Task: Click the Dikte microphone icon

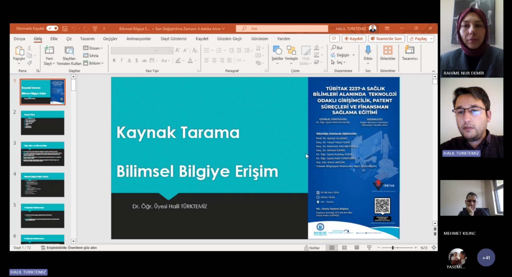Action: point(368,51)
